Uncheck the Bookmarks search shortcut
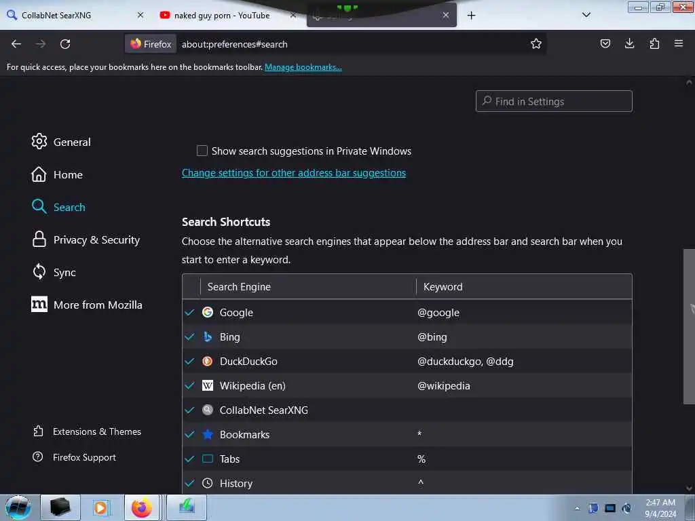The width and height of the screenshot is (695, 521). point(190,434)
